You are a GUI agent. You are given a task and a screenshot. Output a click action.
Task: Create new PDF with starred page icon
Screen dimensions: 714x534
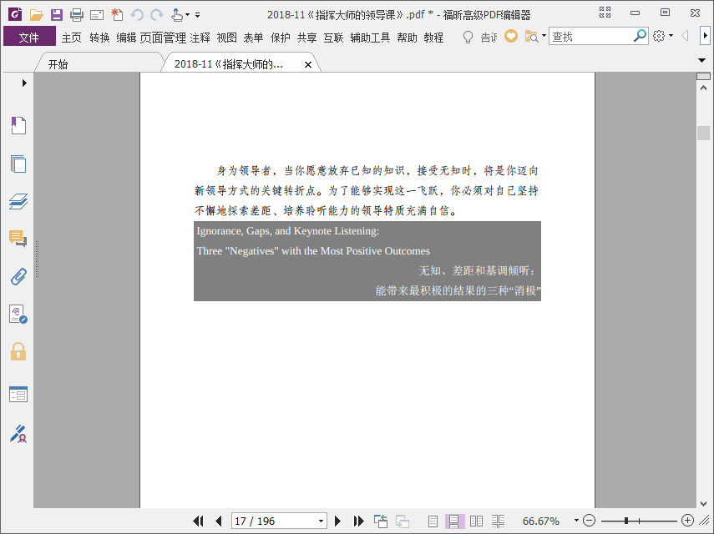coord(117,15)
